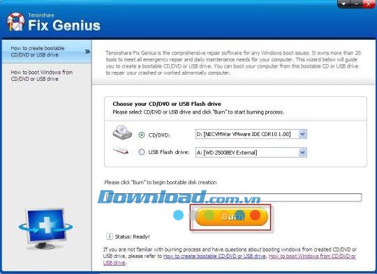Open the 'How to create bootable CD/DVD or USB drive' link
The image size is (377, 274).
(214, 257)
